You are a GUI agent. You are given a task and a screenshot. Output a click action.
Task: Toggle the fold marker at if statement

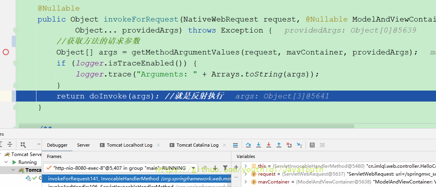click(x=16, y=63)
